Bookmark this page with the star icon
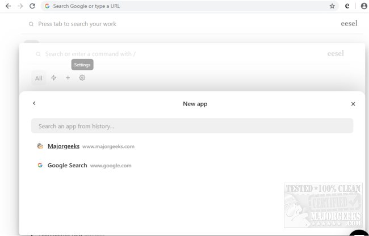This screenshot has width=369, height=236. pos(332,6)
